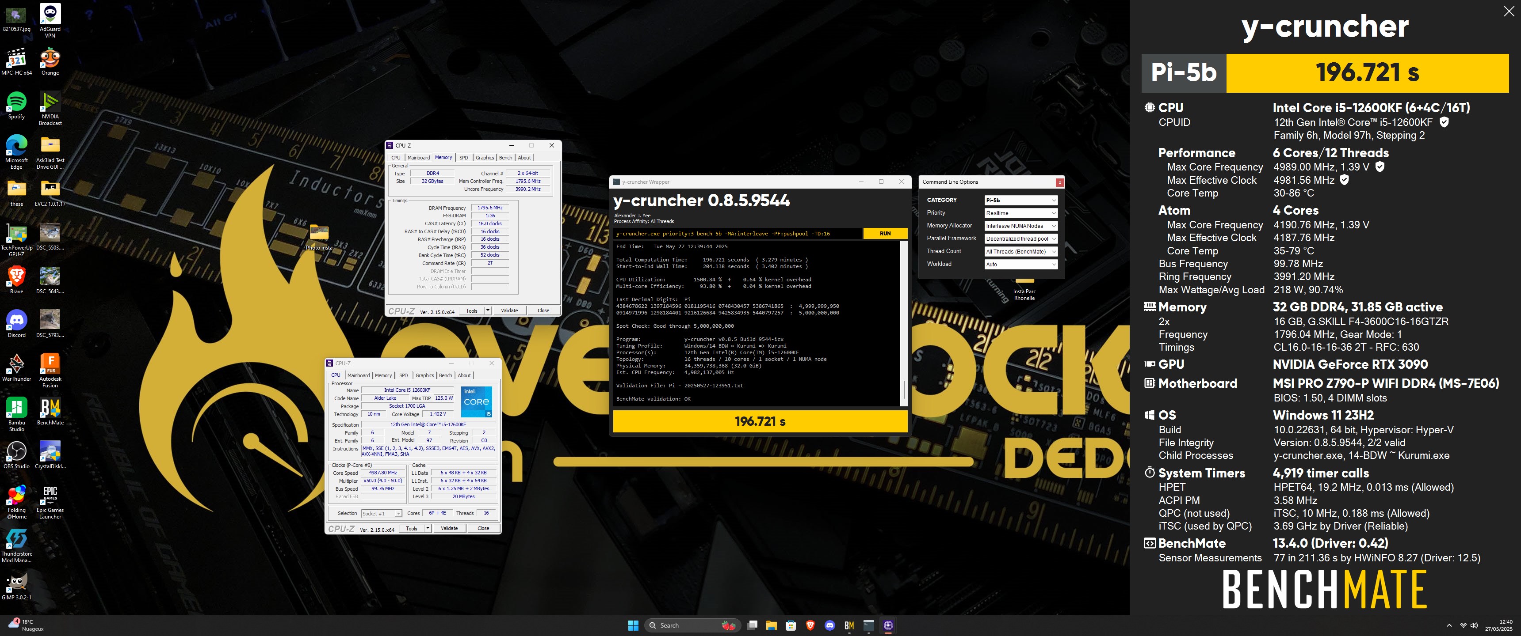Viewport: 1521px width, 636px height.
Task: Open Task View from the taskbar
Action: pos(752,625)
